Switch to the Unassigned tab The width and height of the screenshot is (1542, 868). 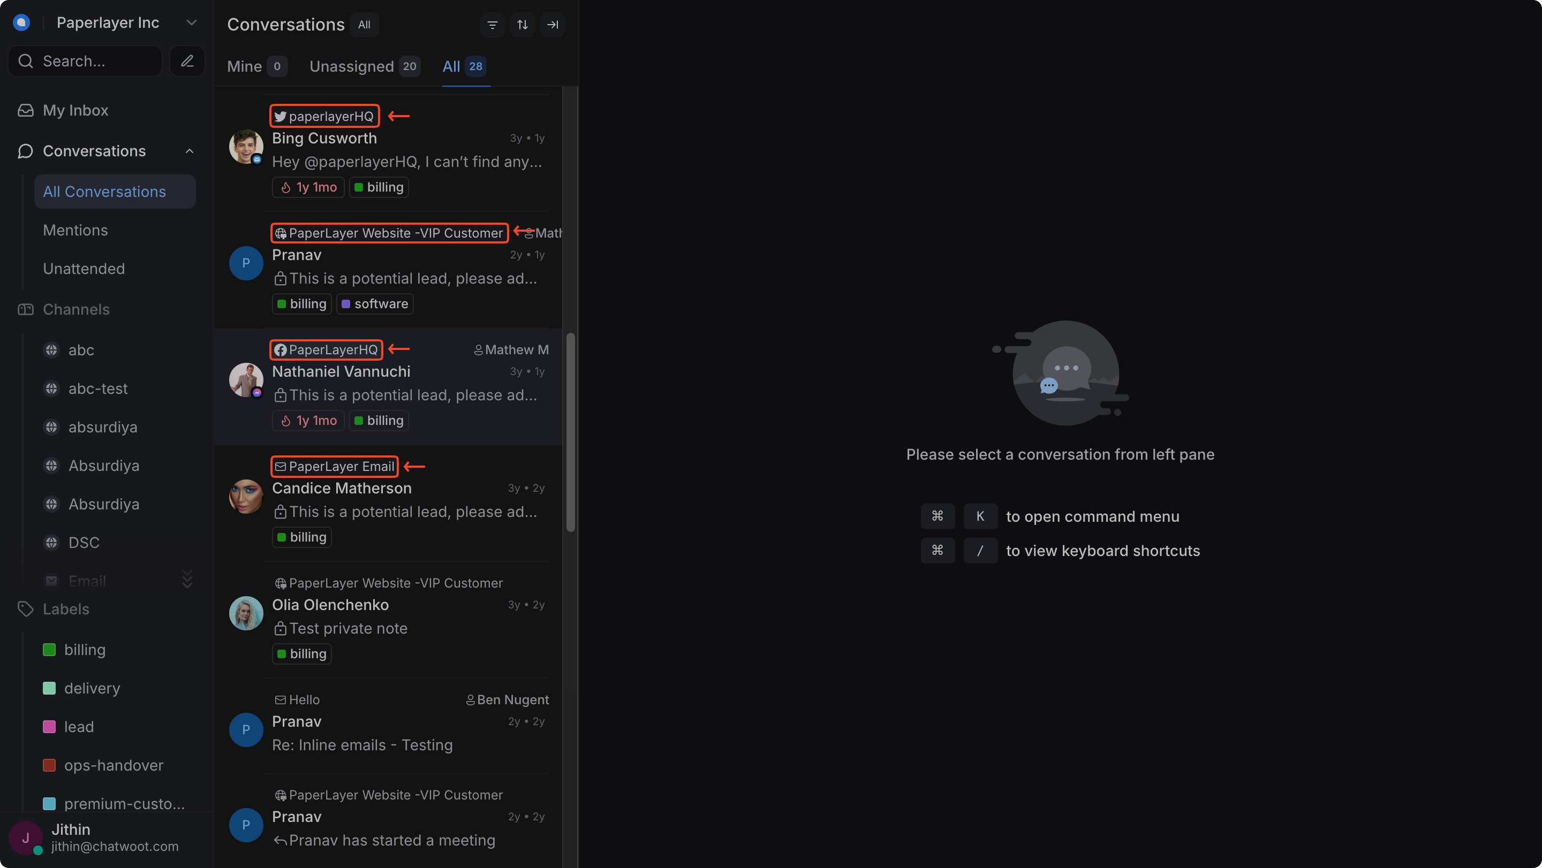(365, 66)
